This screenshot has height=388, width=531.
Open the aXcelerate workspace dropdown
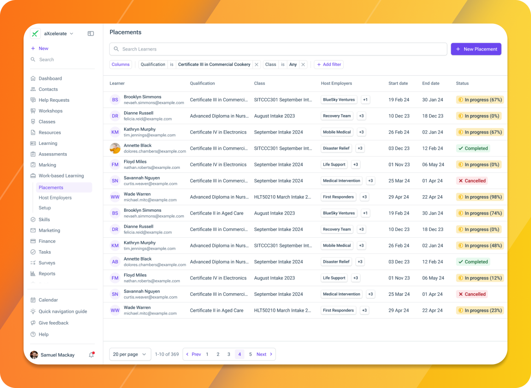[x=59, y=34]
